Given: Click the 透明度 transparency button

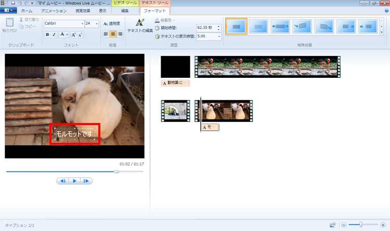Looking at the screenshot, I should click(x=112, y=23).
